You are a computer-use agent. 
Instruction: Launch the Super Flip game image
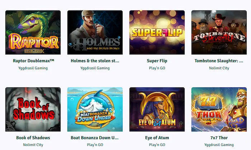(x=157, y=33)
